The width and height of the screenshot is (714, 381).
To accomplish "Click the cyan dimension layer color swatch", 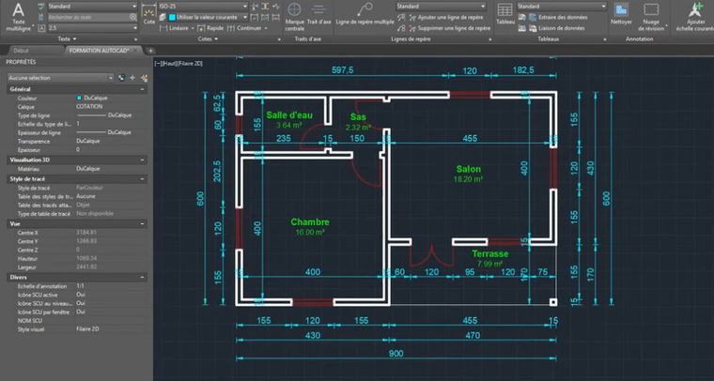I will pos(171,17).
